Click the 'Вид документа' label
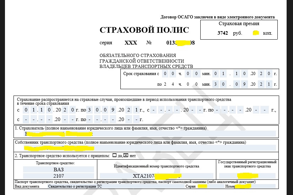 coord(27,187)
